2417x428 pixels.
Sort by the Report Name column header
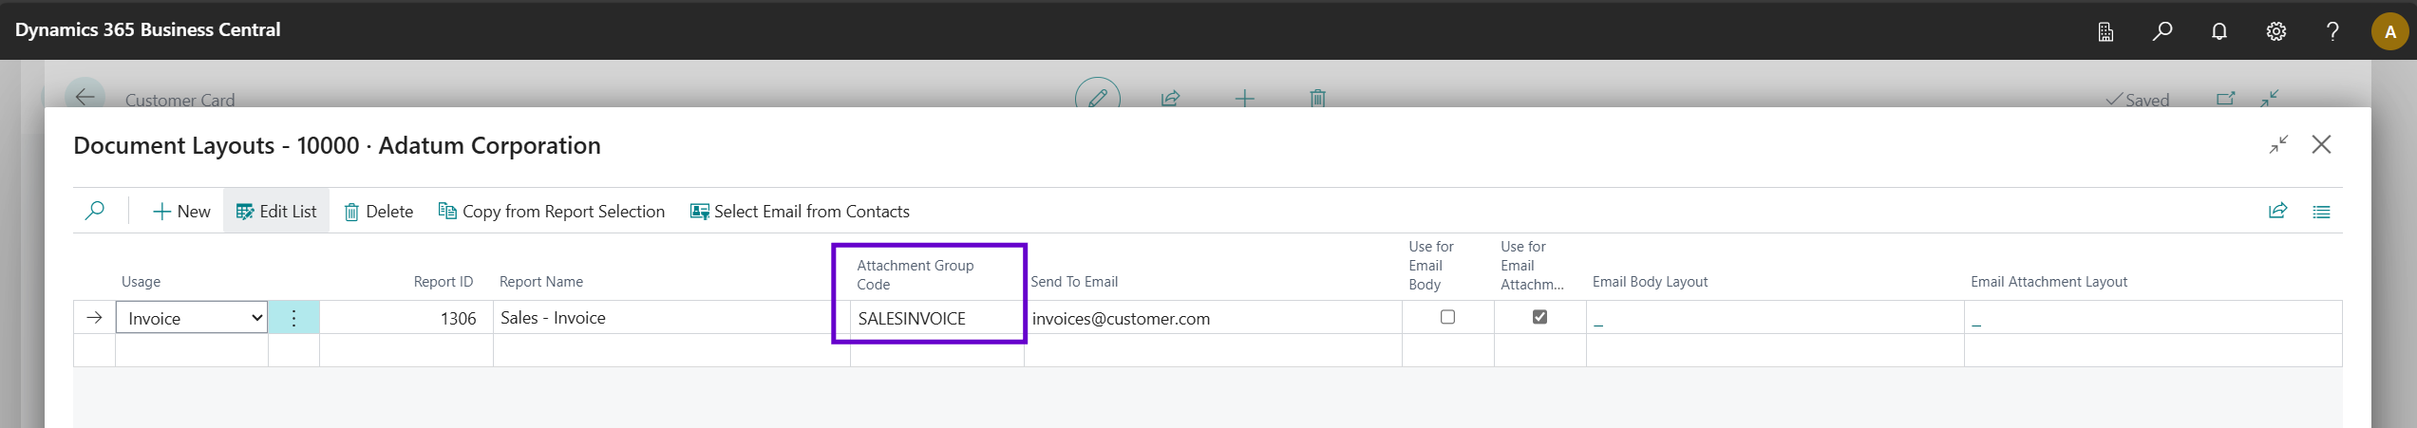click(x=541, y=282)
